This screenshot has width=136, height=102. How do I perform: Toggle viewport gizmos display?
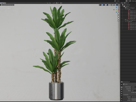(x=103, y=5)
